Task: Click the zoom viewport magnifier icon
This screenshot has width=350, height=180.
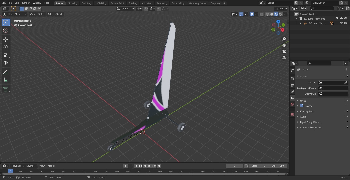Action: [x=284, y=39]
